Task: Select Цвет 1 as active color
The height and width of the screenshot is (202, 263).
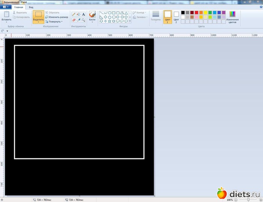Action: point(168,17)
